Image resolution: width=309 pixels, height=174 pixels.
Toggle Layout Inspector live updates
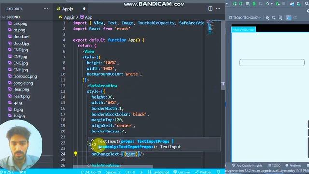[289, 18]
